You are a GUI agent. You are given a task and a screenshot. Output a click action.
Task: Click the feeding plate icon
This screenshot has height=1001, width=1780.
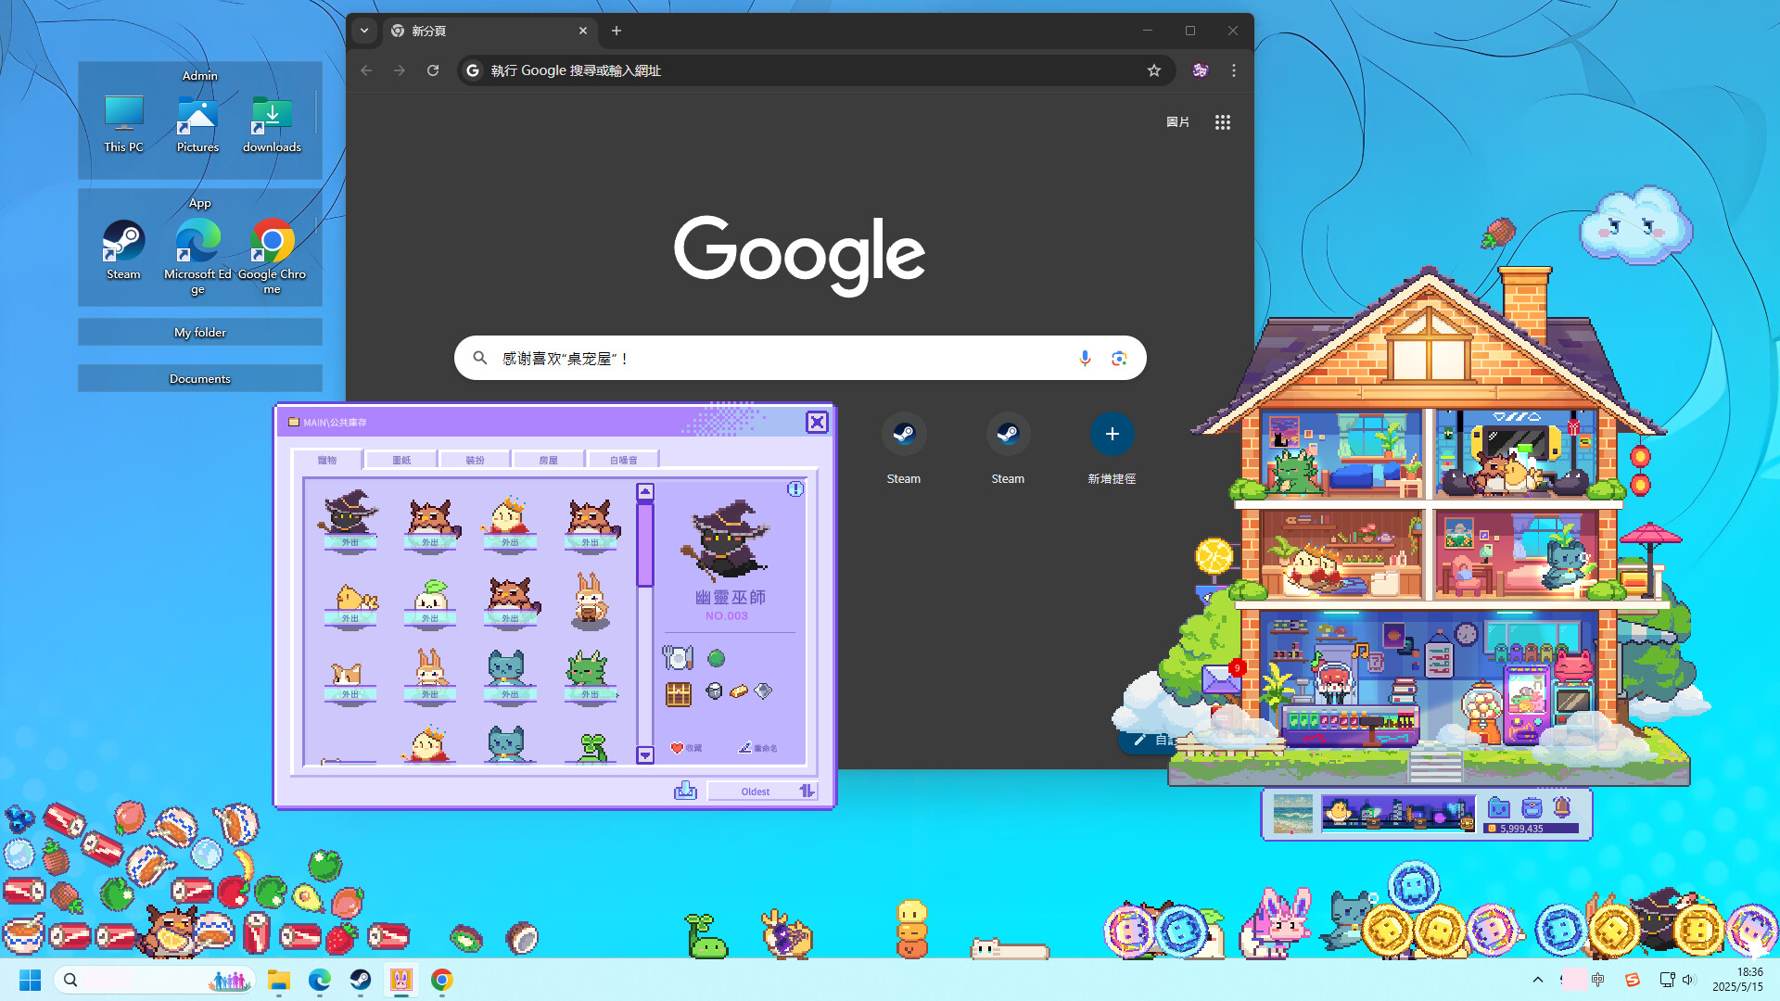[x=678, y=658]
